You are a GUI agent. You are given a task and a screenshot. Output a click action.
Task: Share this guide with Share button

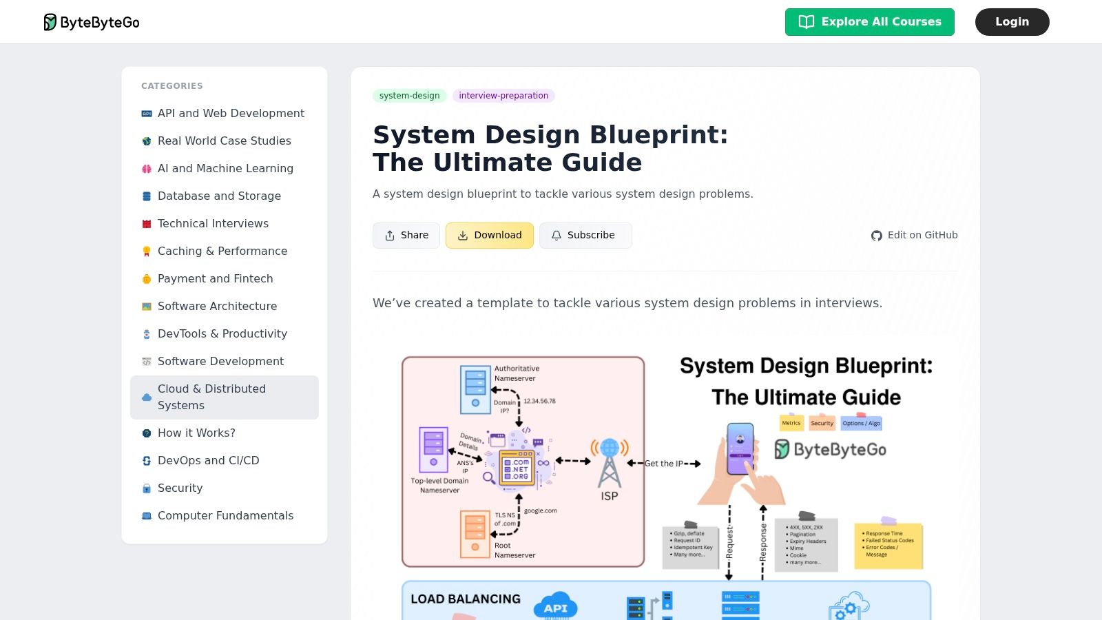click(x=406, y=236)
